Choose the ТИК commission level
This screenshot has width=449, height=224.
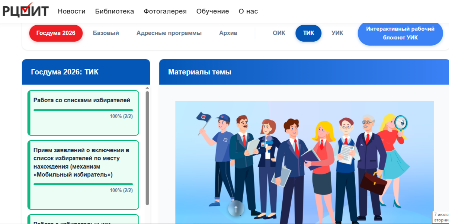308,33
